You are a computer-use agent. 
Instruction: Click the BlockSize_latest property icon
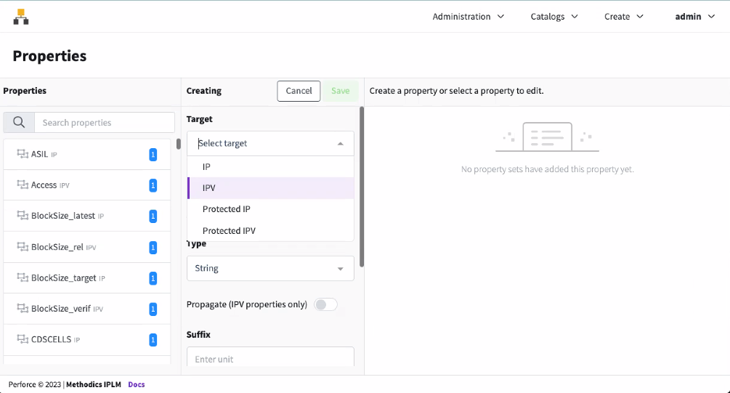pyautogui.click(x=22, y=216)
